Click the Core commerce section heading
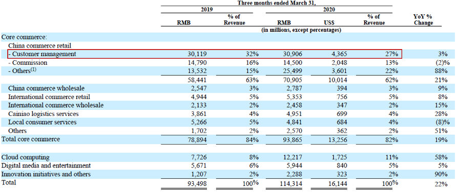This screenshot has width=457, height=192. 25,37
